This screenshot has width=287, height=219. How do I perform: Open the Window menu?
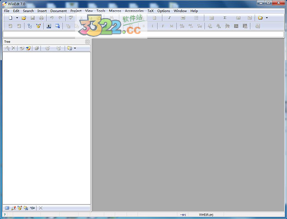tap(180, 11)
